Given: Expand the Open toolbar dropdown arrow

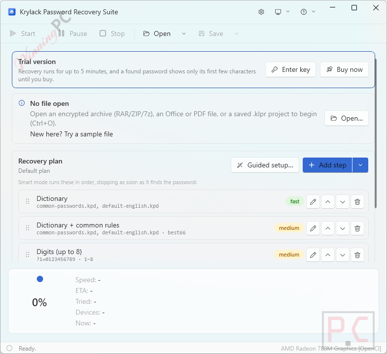Looking at the screenshot, I should pos(183,33).
